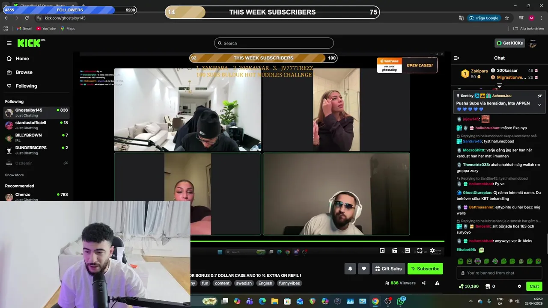Screen dimensions: 548x308
Task: Click the Kick search field
Action: pyautogui.click(x=274, y=43)
